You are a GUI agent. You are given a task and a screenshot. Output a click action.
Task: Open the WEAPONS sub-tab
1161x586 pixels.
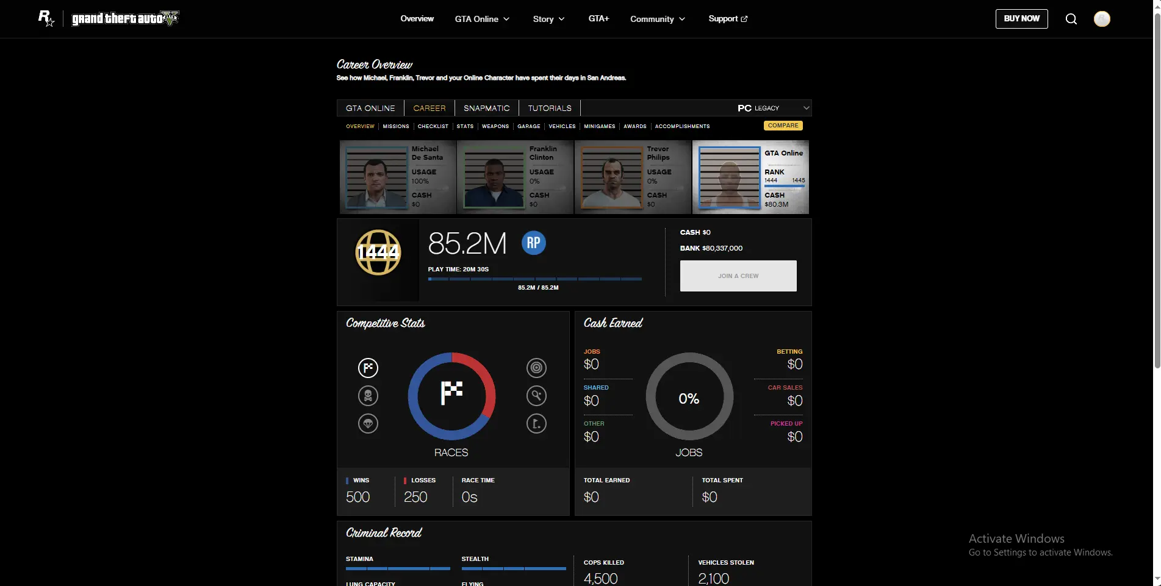[495, 126]
